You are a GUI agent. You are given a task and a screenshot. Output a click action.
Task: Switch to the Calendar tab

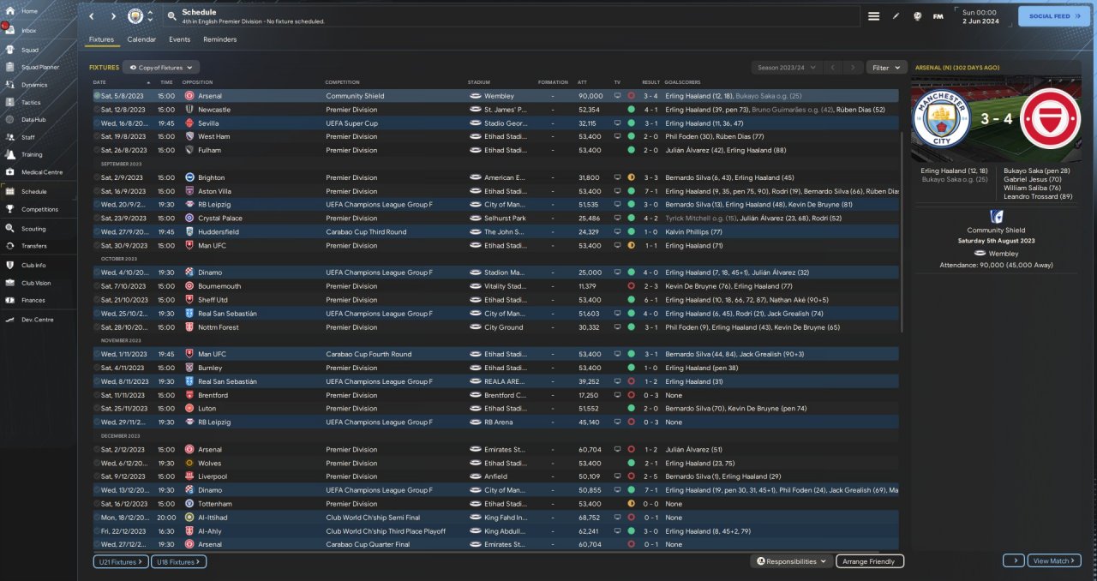pyautogui.click(x=141, y=39)
